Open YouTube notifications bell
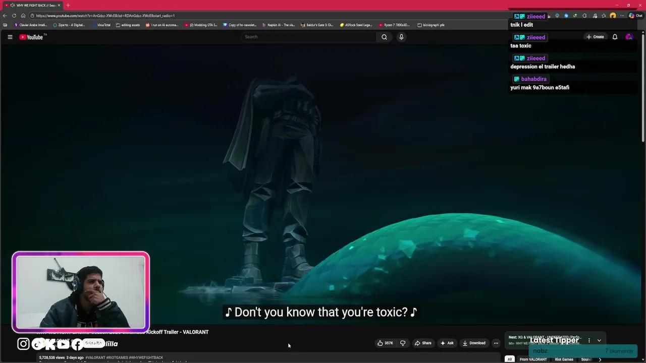The width and height of the screenshot is (646, 363). click(615, 37)
